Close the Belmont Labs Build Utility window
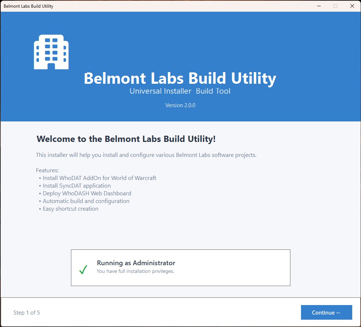361x327 pixels. pos(351,6)
